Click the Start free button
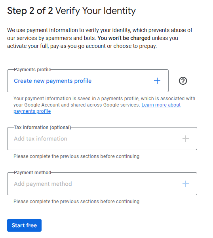The image size is (213, 238). pos(24,225)
